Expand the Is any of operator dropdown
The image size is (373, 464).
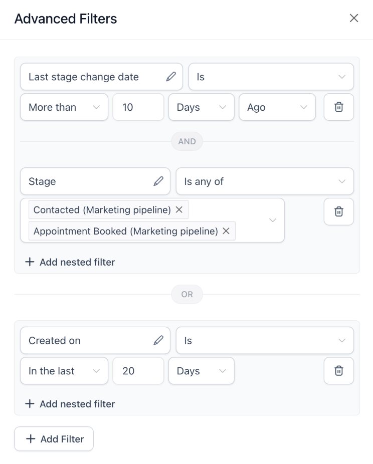pyautogui.click(x=265, y=181)
